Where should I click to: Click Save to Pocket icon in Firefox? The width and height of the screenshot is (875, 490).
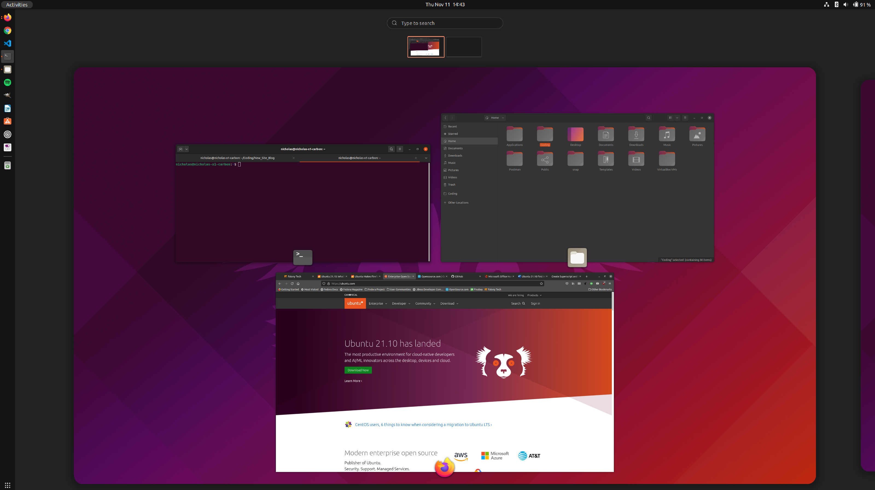pyautogui.click(x=567, y=284)
